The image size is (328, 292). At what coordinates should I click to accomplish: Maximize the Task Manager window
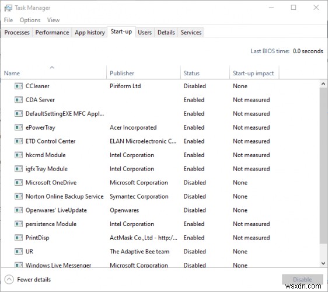pyautogui.click(x=294, y=8)
